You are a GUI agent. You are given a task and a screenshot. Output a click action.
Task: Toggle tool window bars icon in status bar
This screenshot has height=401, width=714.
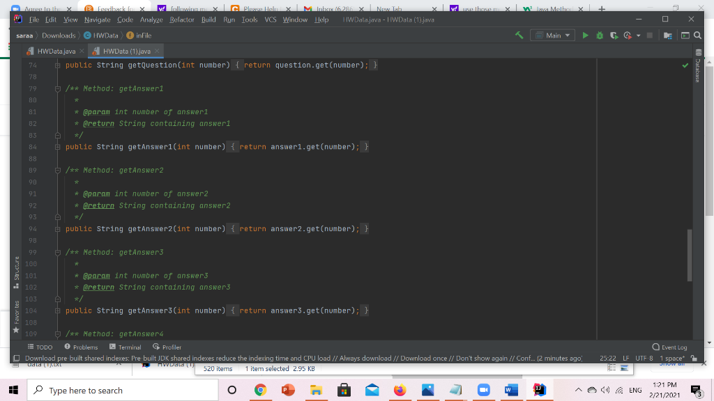tap(17, 359)
